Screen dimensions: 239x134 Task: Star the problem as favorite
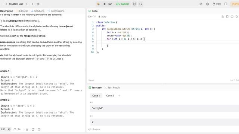pyautogui.click(x=27, y=129)
